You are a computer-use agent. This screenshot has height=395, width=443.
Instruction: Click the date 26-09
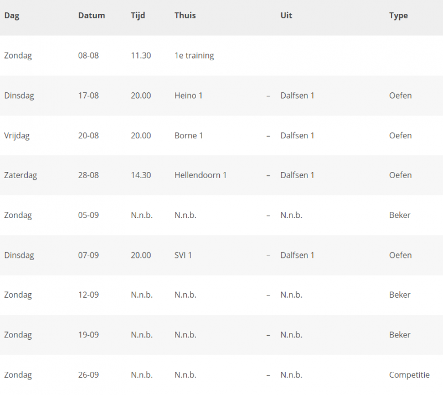[x=89, y=375]
